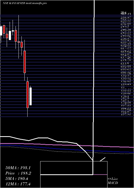Click the 246.34 price axis label
The width and height of the screenshot is (134, 188).
click(125, 29)
